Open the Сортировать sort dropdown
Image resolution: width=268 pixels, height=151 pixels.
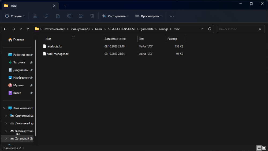(x=116, y=16)
